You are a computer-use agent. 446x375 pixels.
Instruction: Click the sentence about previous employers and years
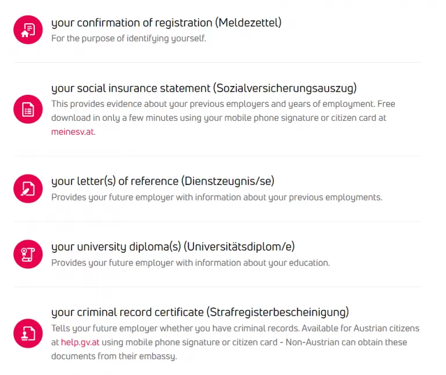point(213,104)
